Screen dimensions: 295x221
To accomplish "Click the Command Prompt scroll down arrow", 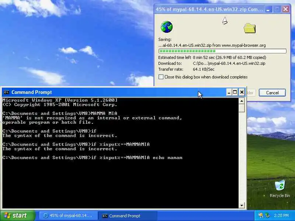I will (x=242, y=205).
